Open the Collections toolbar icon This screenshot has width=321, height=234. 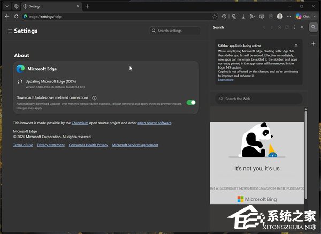tap(234, 17)
